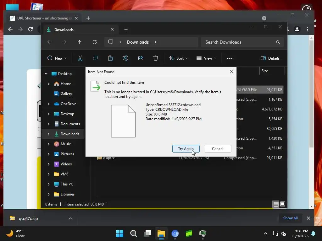Open the browser tab search dropdown
The image size is (322, 241).
point(264,18)
